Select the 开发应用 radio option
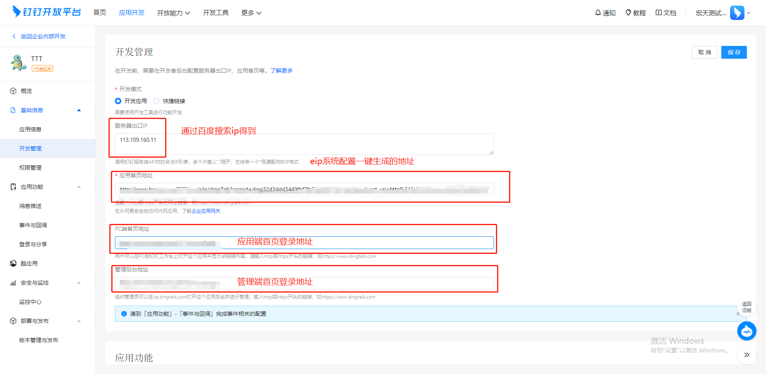The image size is (766, 374). click(118, 101)
